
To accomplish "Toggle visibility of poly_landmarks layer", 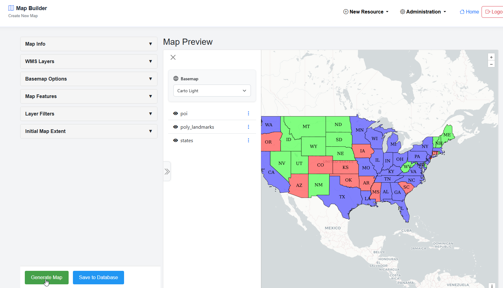I will tap(176, 127).
